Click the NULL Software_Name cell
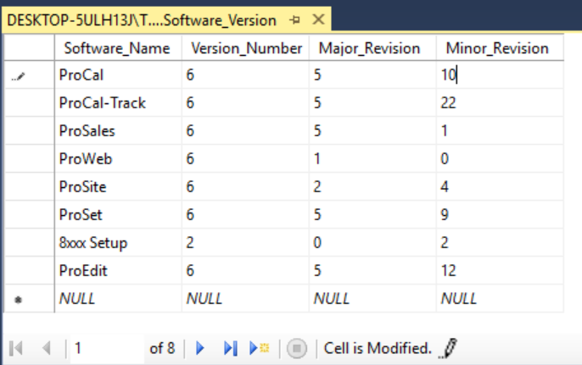 tap(118, 299)
